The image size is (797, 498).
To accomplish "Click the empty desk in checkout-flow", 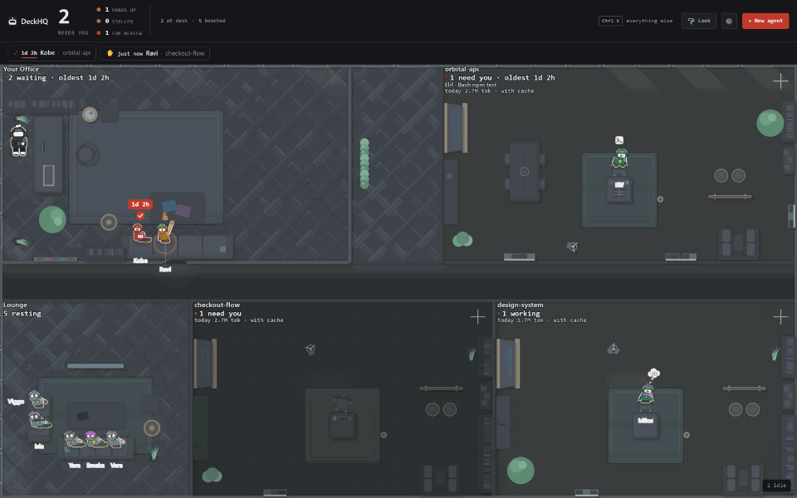I will 343,426.
